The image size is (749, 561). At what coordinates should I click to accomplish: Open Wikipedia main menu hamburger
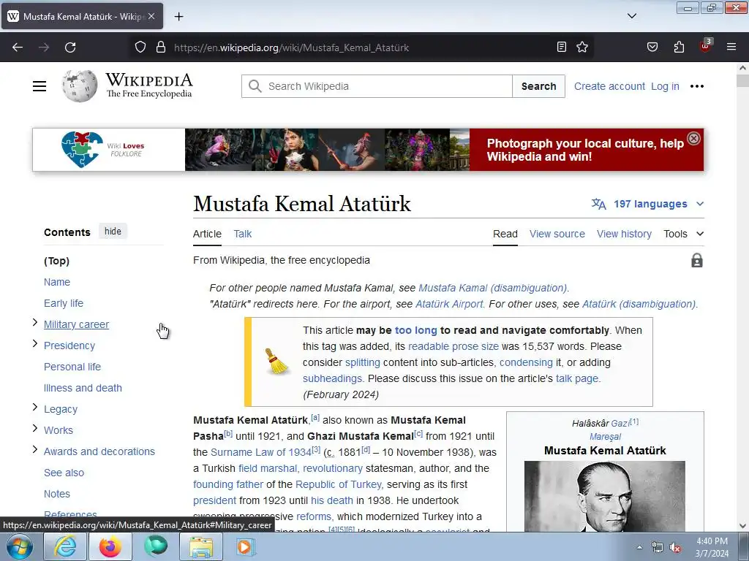(x=39, y=86)
